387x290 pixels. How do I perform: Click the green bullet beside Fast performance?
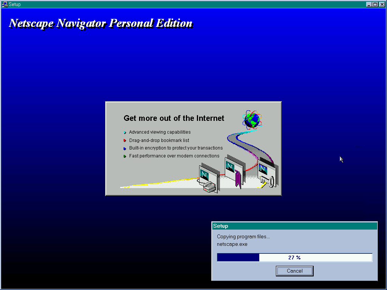tap(125, 156)
